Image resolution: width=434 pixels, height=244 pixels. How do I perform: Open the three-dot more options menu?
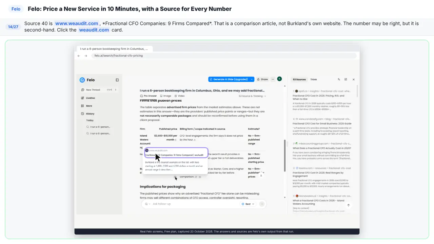[x=273, y=79]
